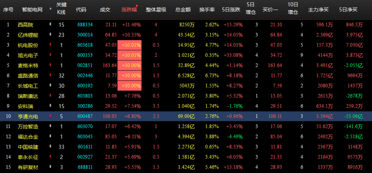
Task: Sort by 成交 column header
Action: [105, 10]
